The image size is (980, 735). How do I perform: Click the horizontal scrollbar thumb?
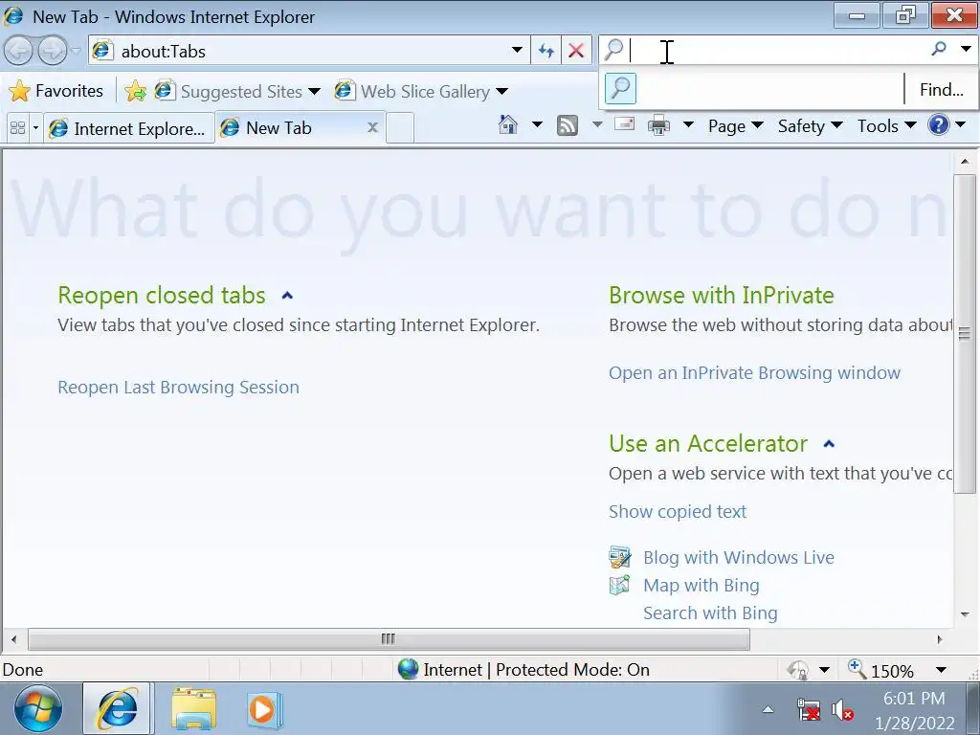[x=389, y=639]
